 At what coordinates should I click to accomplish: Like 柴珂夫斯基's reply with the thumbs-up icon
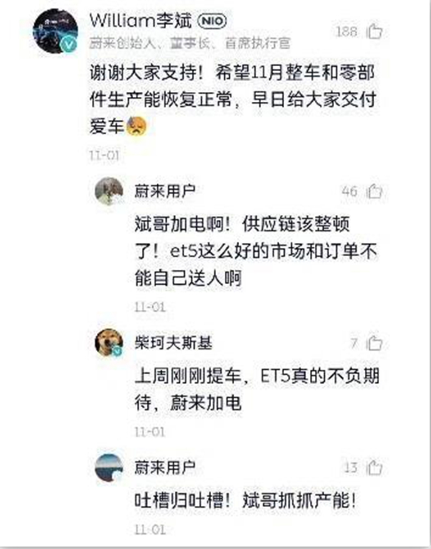374,343
